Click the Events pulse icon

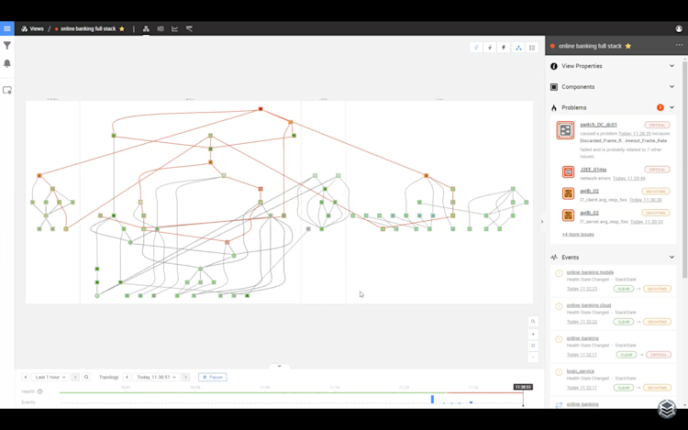(x=554, y=258)
